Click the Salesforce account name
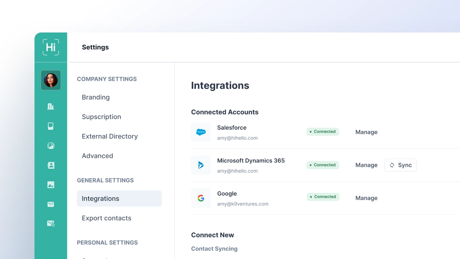Viewport: 460px width, 259px height. point(232,127)
